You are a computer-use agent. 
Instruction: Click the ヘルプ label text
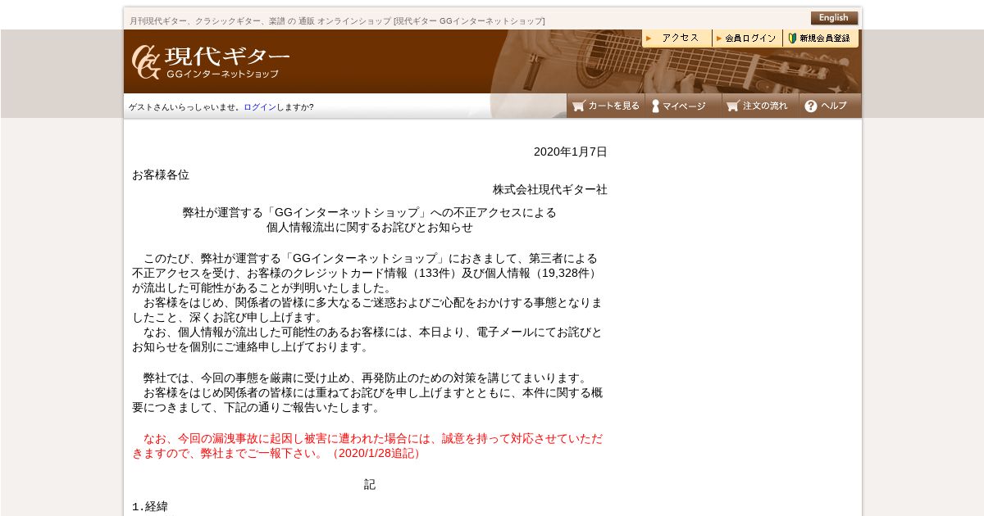pyautogui.click(x=834, y=106)
